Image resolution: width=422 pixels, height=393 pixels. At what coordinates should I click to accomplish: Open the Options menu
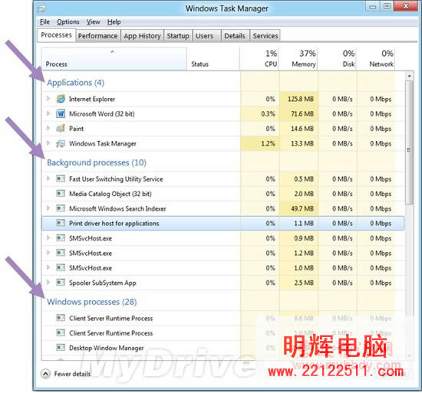[68, 22]
